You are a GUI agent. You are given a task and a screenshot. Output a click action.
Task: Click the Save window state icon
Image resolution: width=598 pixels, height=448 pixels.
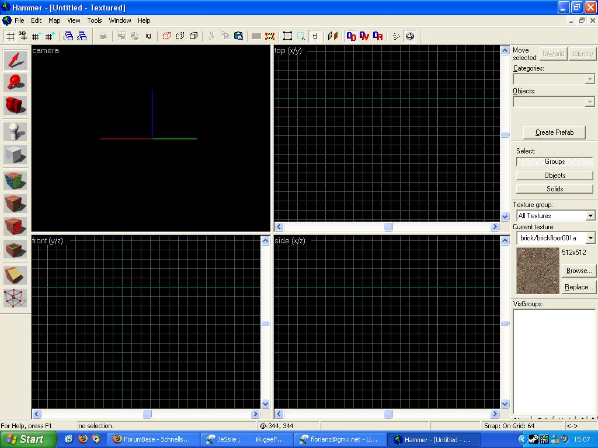[x=82, y=36]
